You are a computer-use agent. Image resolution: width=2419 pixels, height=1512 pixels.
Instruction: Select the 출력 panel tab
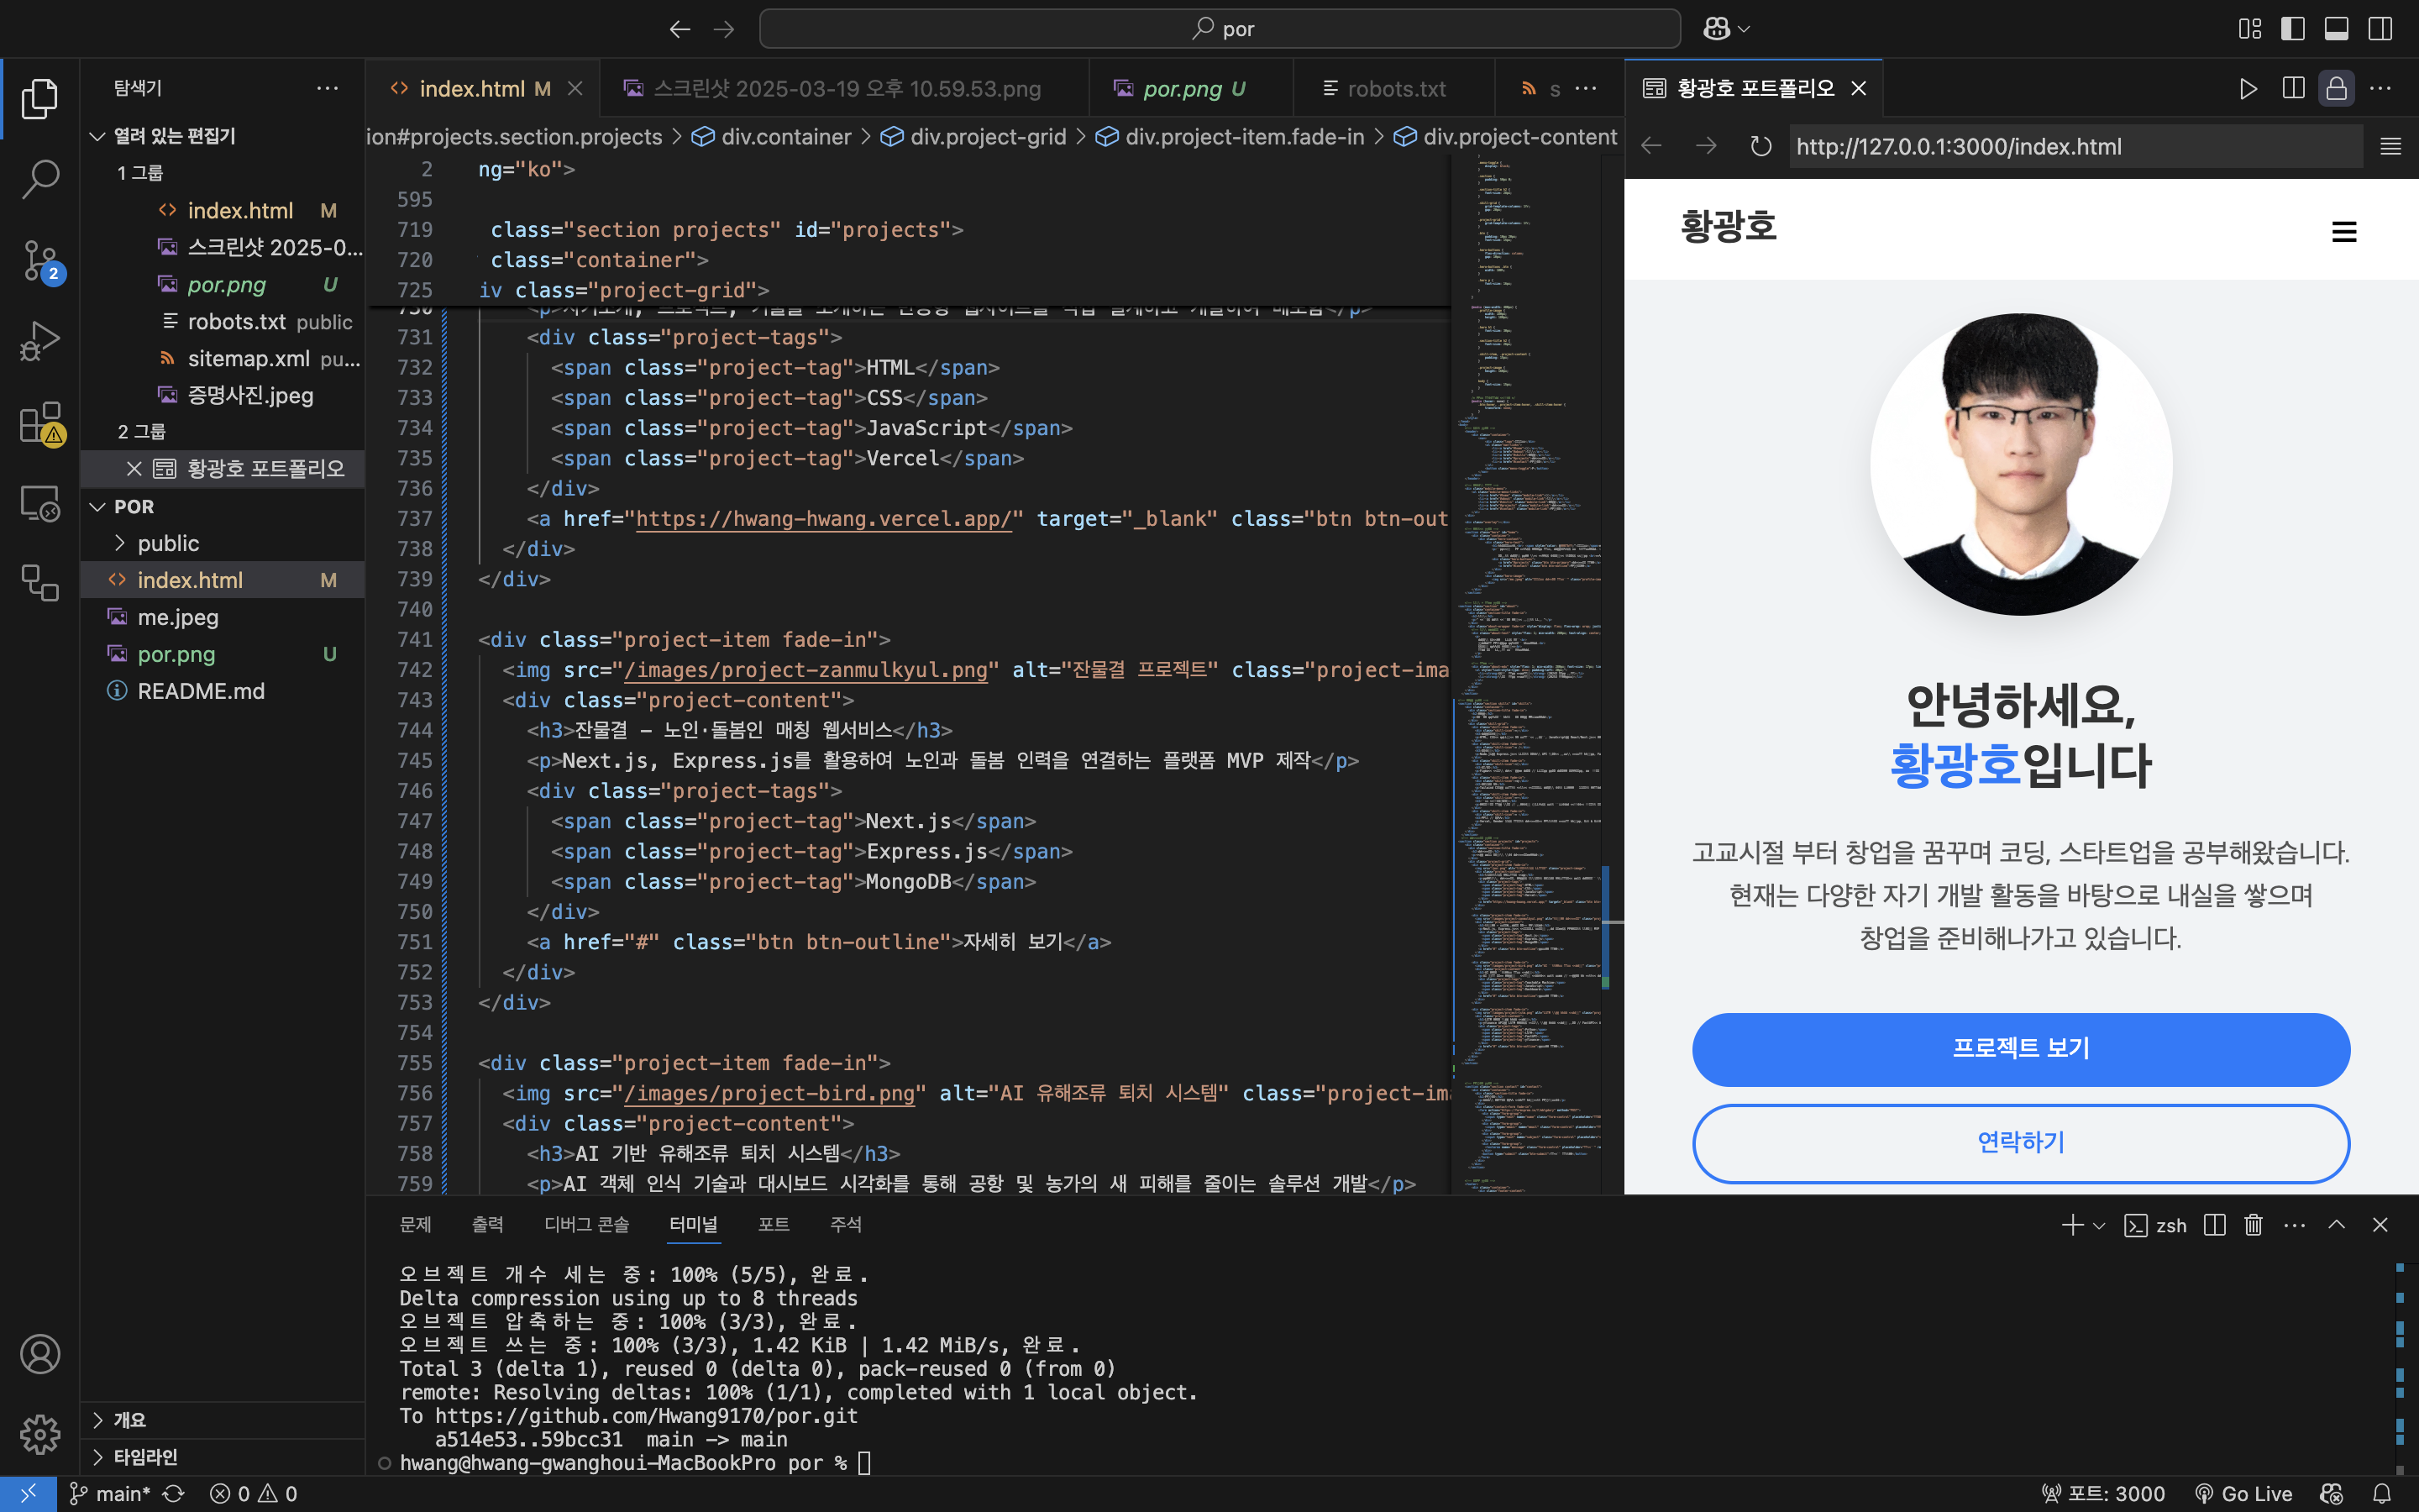click(x=487, y=1223)
